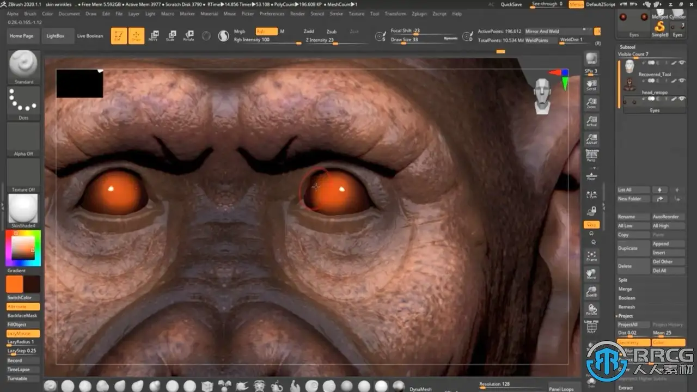Click the Standard brush thumbnail

(x=23, y=64)
